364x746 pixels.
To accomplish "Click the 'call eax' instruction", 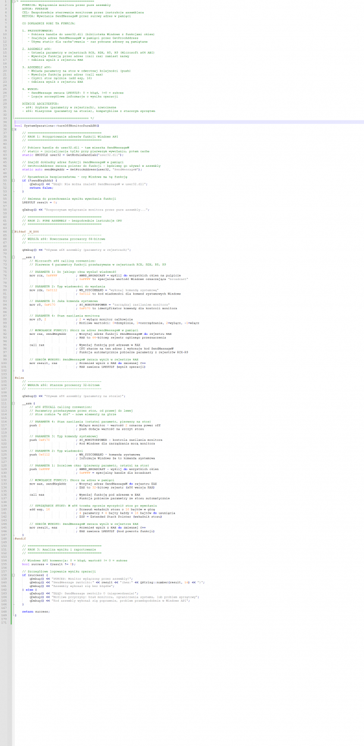I will point(37,495).
